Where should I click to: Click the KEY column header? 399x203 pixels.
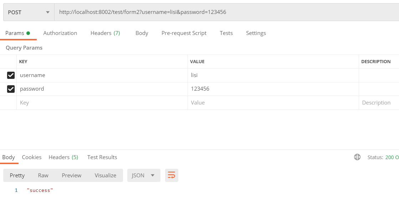[x=23, y=62]
